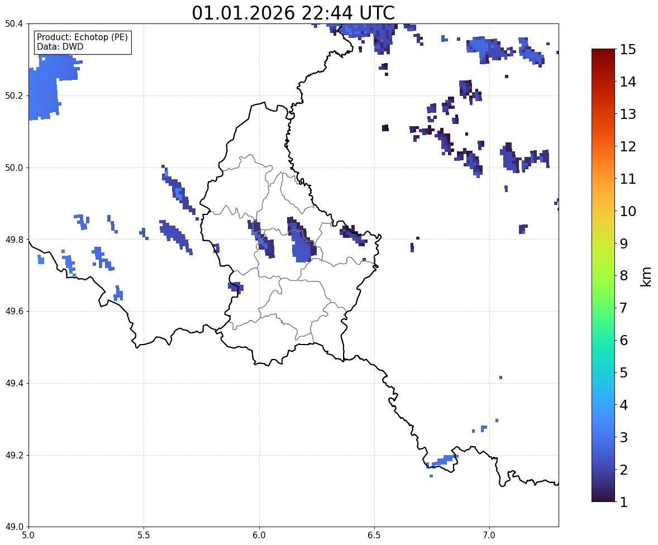Click the dark red top of colorbar

tap(603, 52)
